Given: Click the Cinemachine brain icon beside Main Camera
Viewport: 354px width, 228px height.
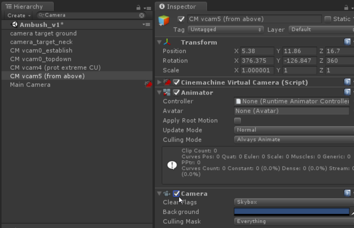Looking at the screenshot, I should tap(148, 84).
